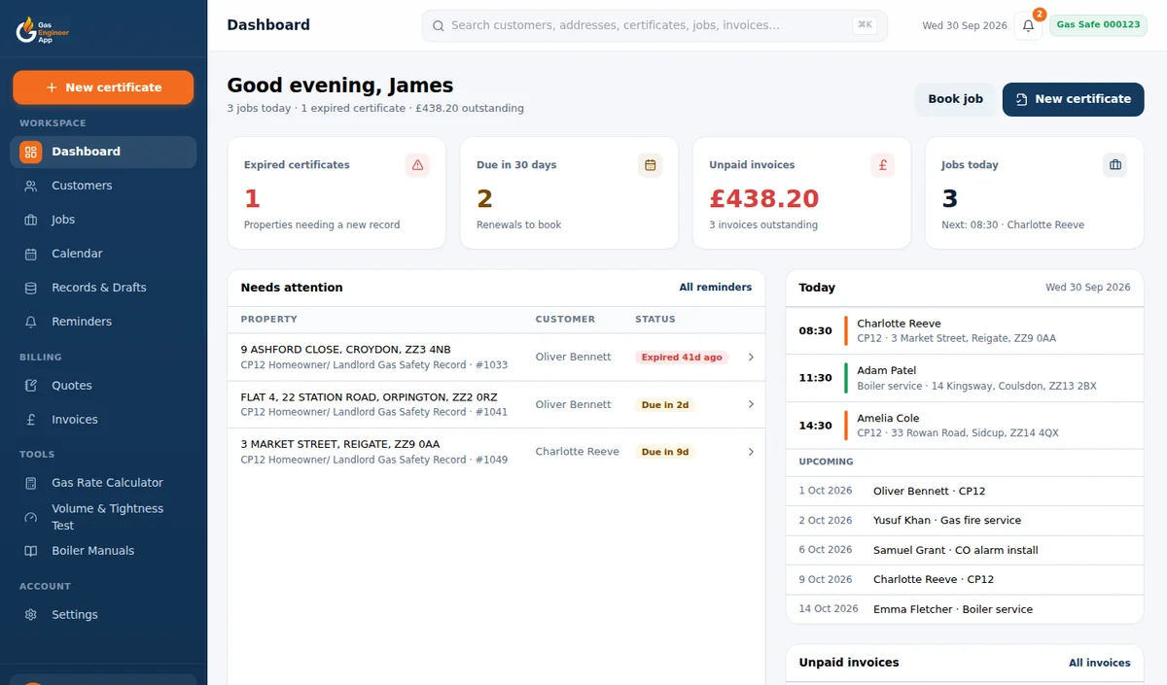Click the warning triangle on Expired certificates card
The image size is (1167, 685).
pos(418,165)
